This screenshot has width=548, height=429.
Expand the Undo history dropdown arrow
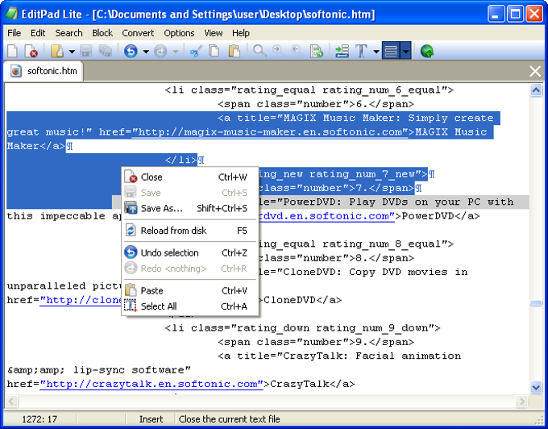pyautogui.click(x=146, y=52)
